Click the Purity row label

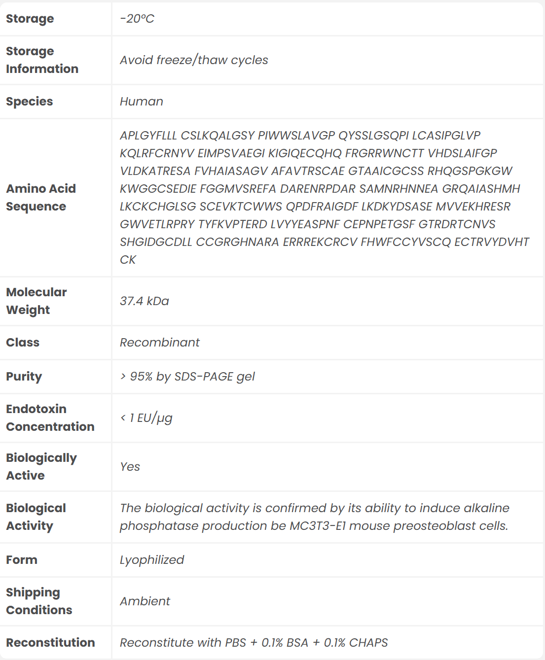(24, 377)
